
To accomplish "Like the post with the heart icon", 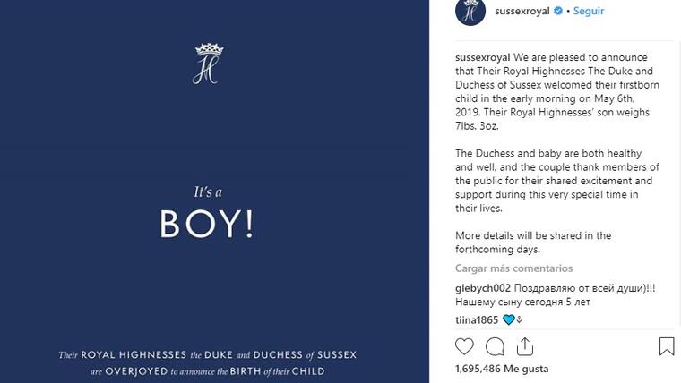I will click(464, 346).
